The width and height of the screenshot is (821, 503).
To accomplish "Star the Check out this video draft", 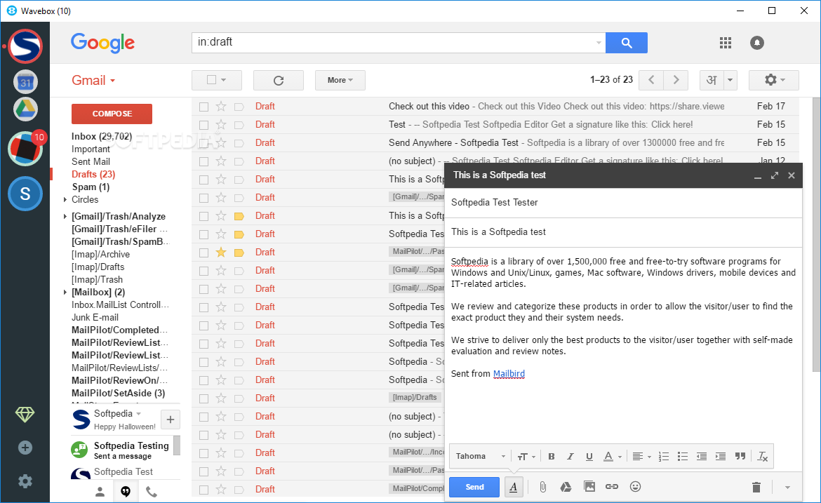I will (x=221, y=106).
